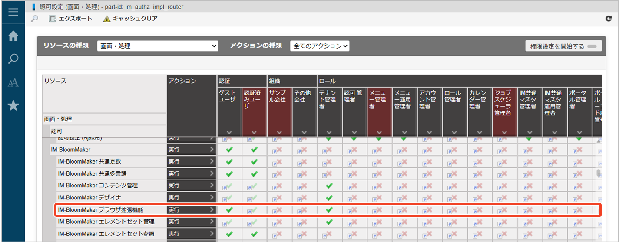
Task: Click the magnifier icon in the toolbar
Action: click(35, 19)
